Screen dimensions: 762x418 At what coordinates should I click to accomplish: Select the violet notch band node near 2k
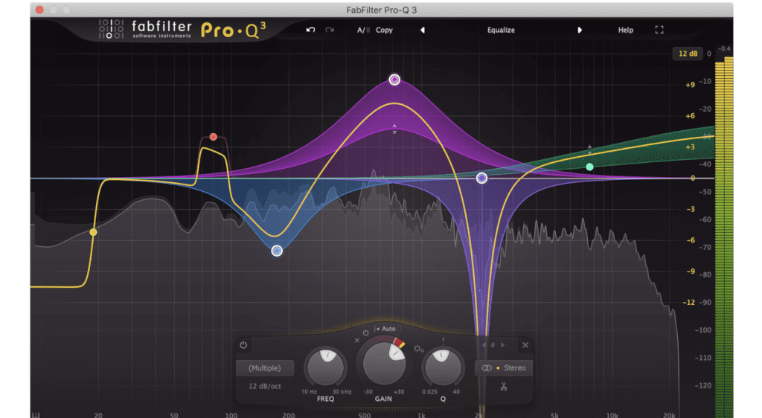(x=481, y=179)
